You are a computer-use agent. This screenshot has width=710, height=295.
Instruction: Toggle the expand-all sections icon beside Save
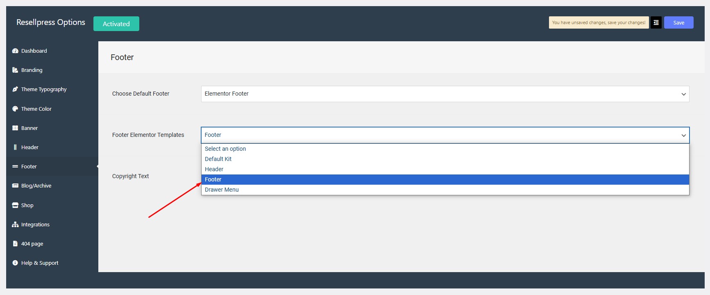[656, 23]
